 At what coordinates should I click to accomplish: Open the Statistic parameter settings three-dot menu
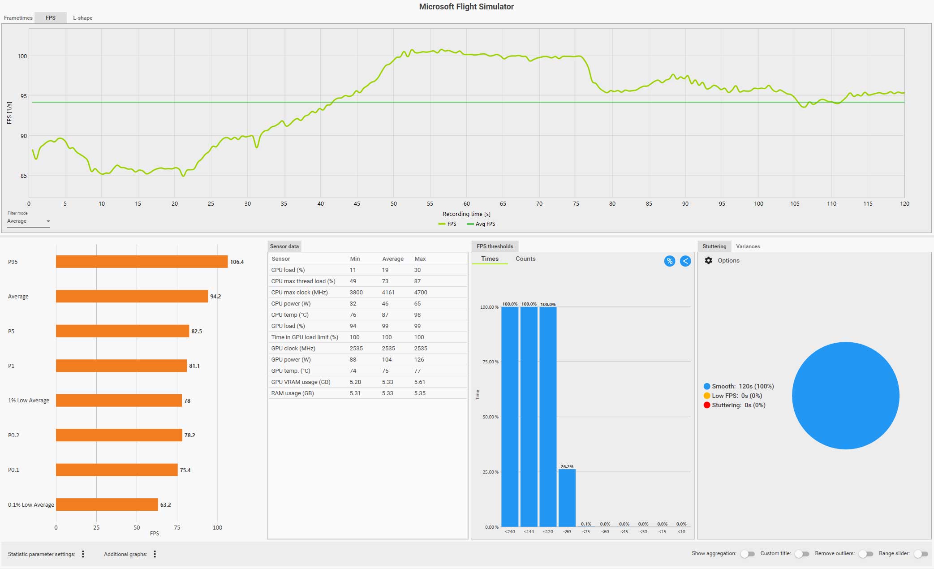tap(83, 554)
